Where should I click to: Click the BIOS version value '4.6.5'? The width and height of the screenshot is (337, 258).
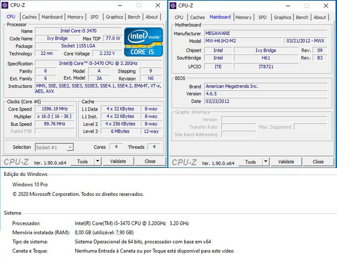(266, 94)
